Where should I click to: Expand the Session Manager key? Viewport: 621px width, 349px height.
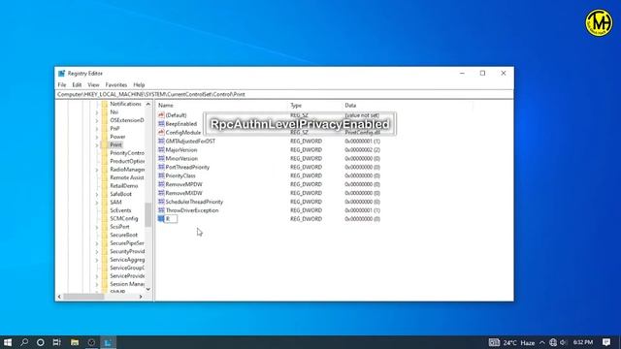97,284
